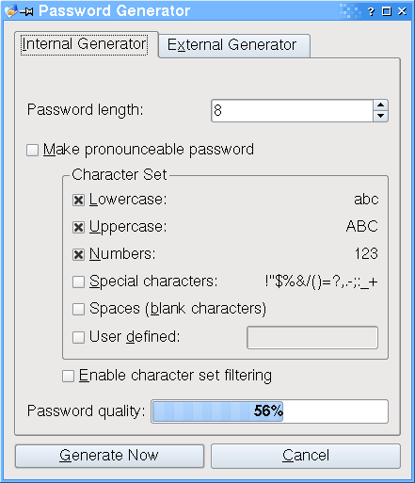Enable Special characters option
This screenshot has width=415, height=483.
[78, 282]
